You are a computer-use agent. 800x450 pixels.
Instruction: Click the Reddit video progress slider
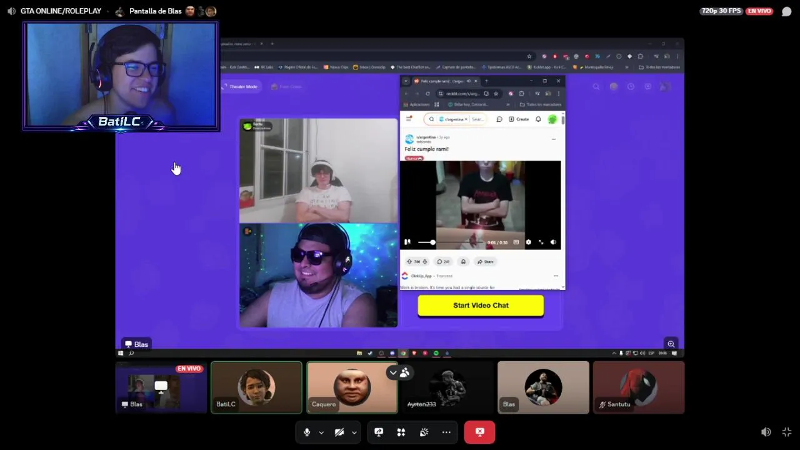[x=450, y=242]
